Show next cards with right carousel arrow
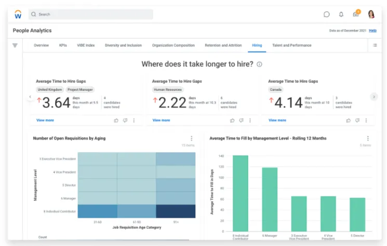 (373, 97)
